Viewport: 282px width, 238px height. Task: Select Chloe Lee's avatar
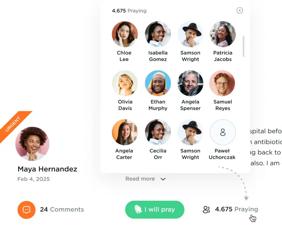pyautogui.click(x=125, y=34)
